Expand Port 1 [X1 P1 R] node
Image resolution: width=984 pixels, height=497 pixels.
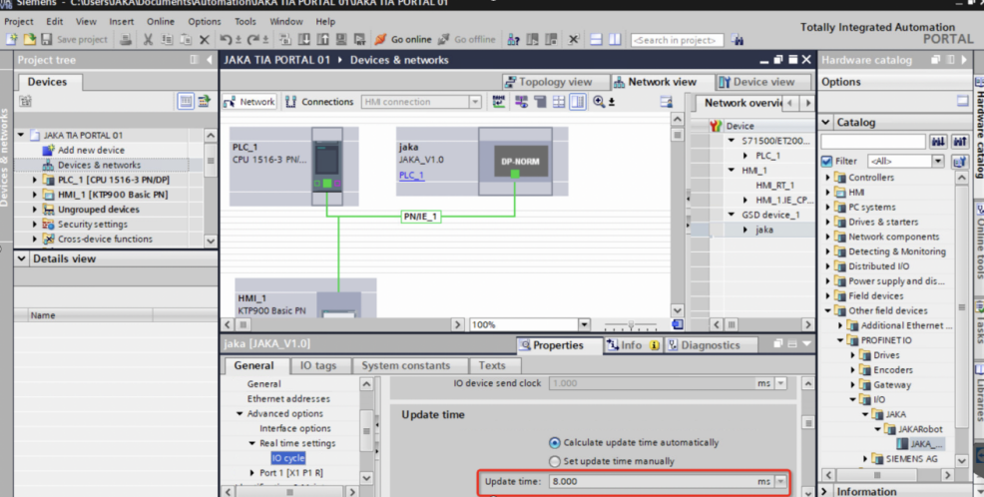coord(252,472)
